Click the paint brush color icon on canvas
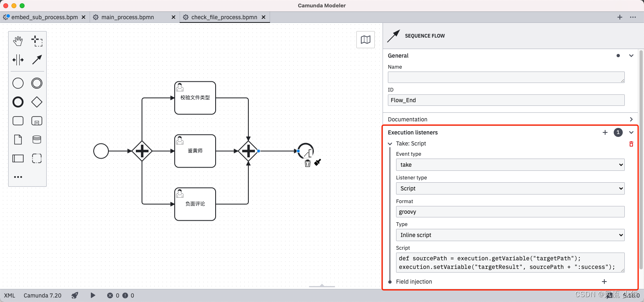Screen dimensions: 644x302 click(317, 162)
